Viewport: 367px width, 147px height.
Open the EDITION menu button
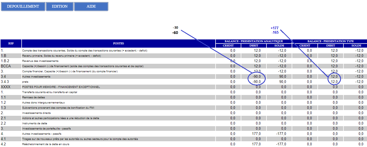[x=60, y=6]
